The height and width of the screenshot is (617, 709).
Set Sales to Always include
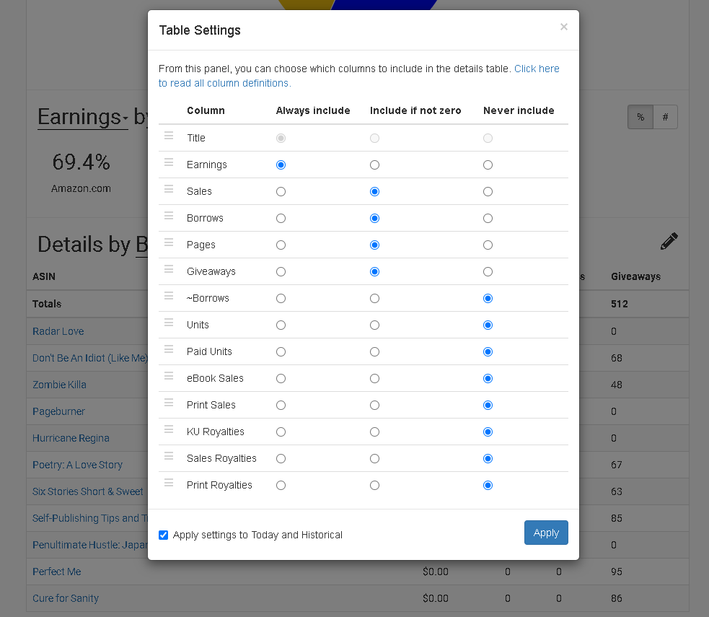click(281, 192)
